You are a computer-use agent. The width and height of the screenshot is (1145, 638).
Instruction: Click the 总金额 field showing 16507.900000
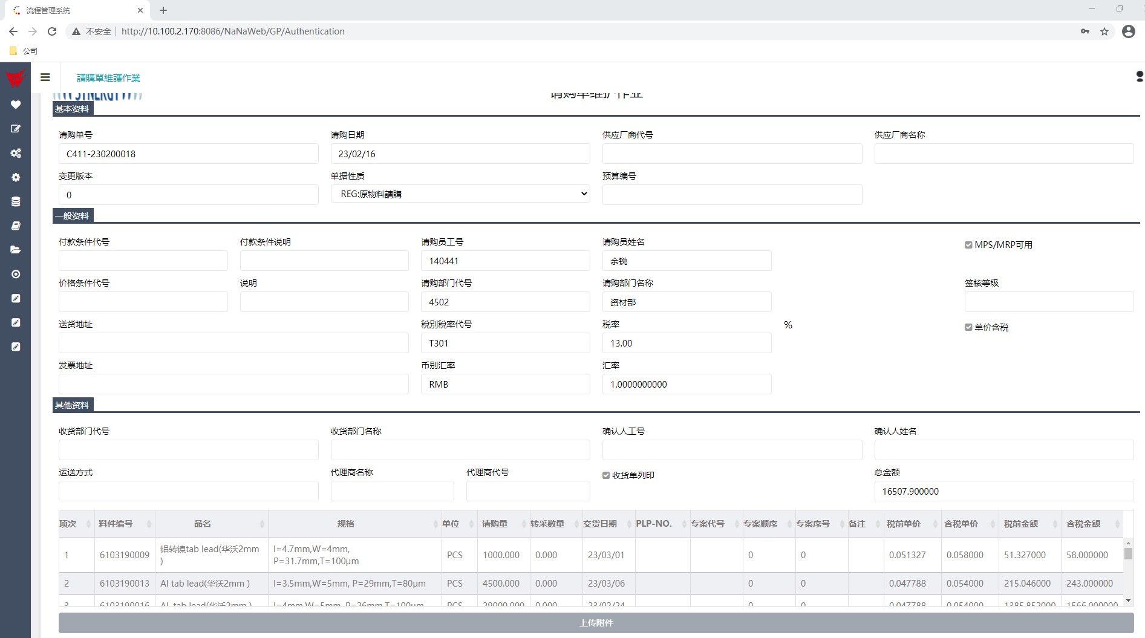[1004, 491]
